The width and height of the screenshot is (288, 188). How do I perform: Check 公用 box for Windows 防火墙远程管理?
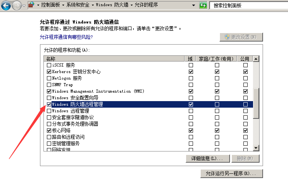[245, 104]
